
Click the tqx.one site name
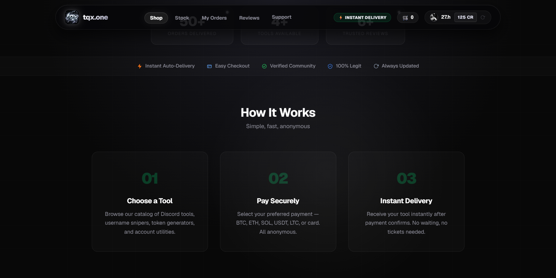[95, 17]
